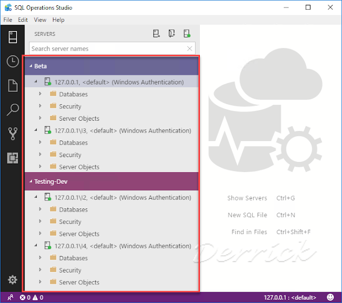Viewport: 342px width, 303px height.
Task: Expand Databases under 127.0.0.1\I2
Action: 40,209
